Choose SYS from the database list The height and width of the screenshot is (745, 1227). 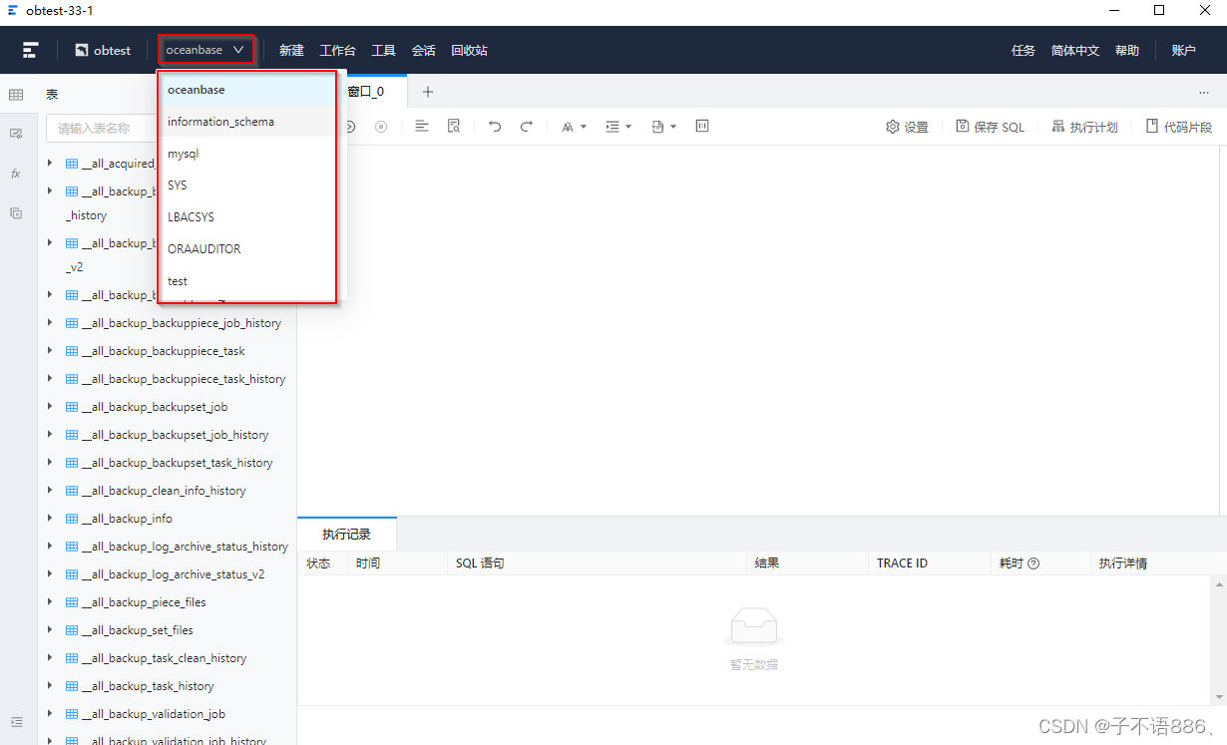coord(247,186)
